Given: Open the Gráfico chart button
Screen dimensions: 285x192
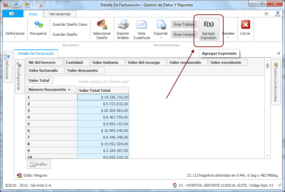Looking at the screenshot, I should coord(39,164).
